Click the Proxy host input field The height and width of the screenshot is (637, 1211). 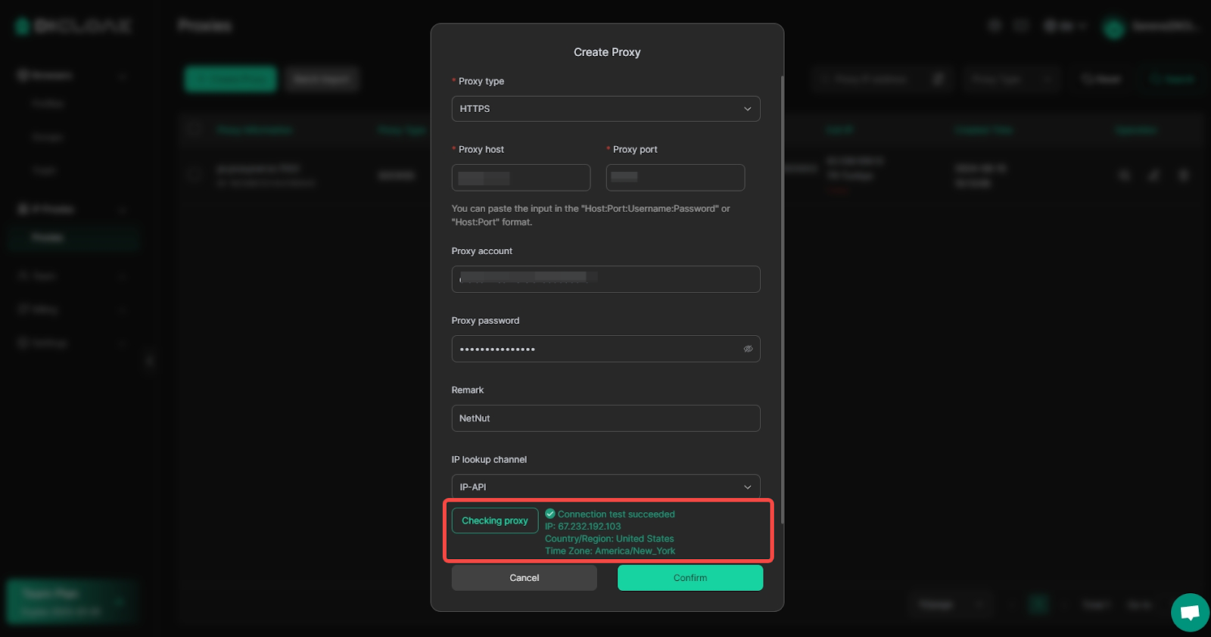521,178
